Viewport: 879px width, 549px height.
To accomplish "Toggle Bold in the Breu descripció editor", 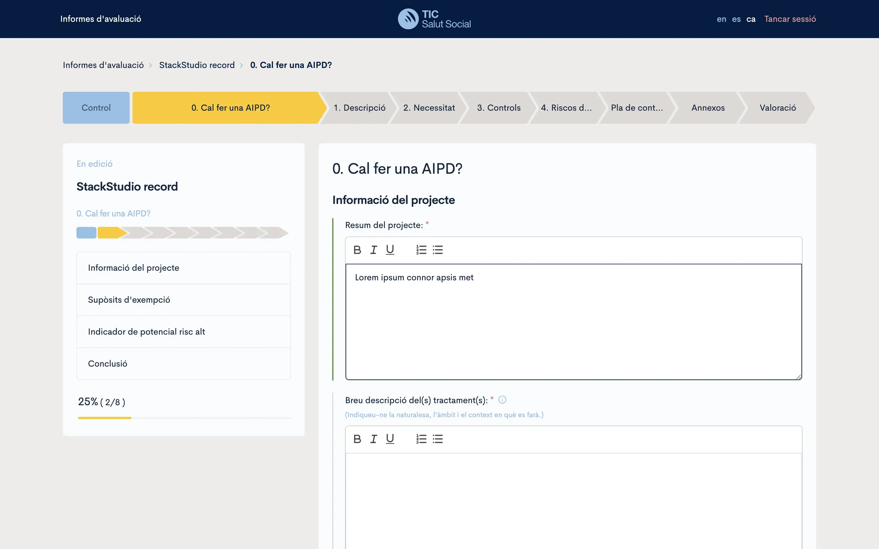I will tap(357, 439).
